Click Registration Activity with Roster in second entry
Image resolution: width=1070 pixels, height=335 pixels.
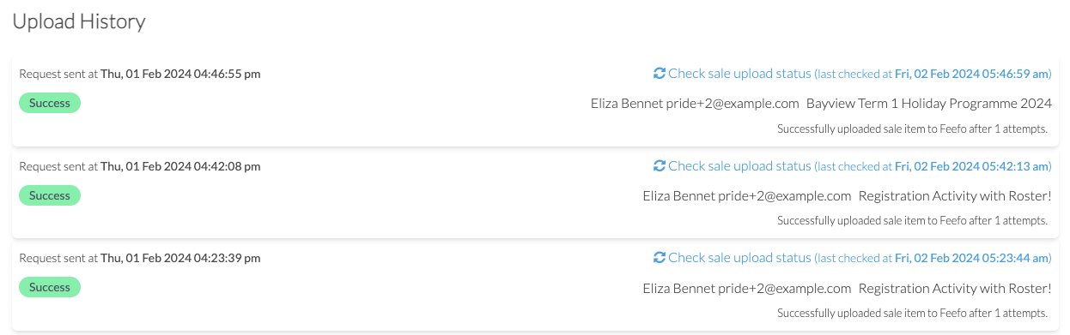[x=955, y=195]
